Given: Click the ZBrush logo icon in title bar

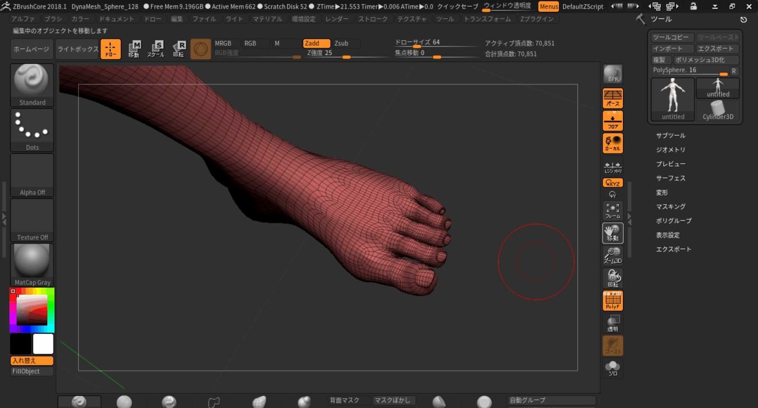Looking at the screenshot, I should pyautogui.click(x=6, y=6).
